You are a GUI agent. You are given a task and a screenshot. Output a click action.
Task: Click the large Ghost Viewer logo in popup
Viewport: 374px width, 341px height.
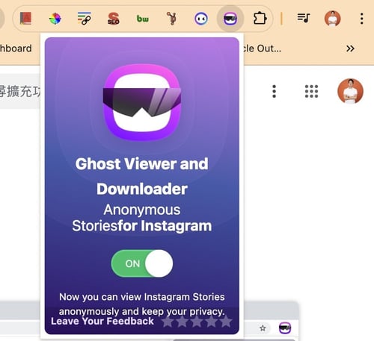[x=142, y=102]
